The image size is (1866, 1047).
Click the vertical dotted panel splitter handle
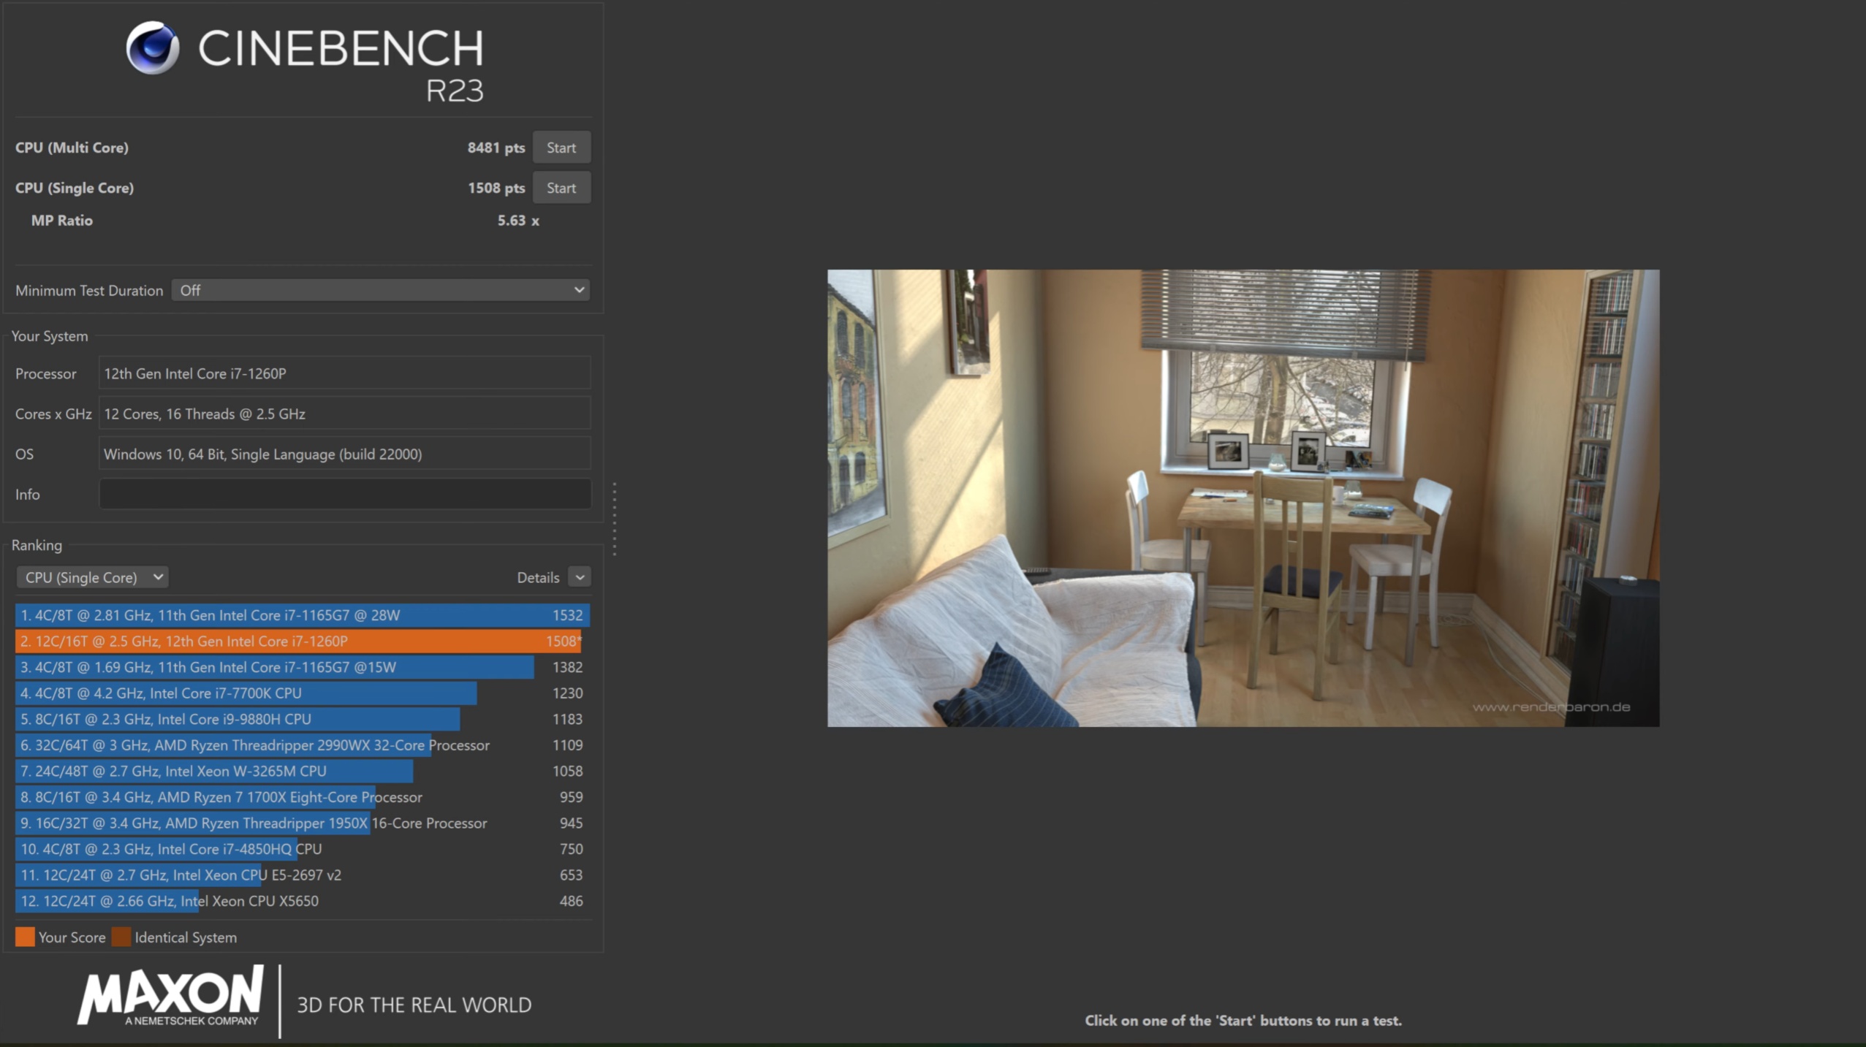615,519
